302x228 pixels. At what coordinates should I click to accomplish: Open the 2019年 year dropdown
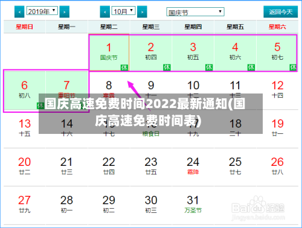[x=42, y=11]
